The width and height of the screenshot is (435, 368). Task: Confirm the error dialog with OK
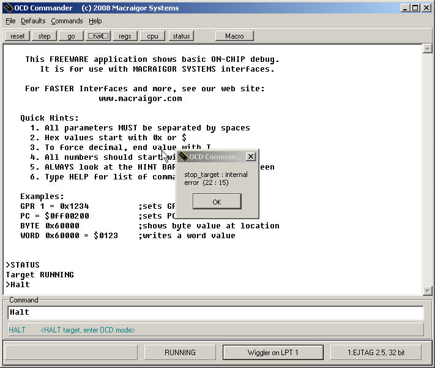tap(217, 201)
